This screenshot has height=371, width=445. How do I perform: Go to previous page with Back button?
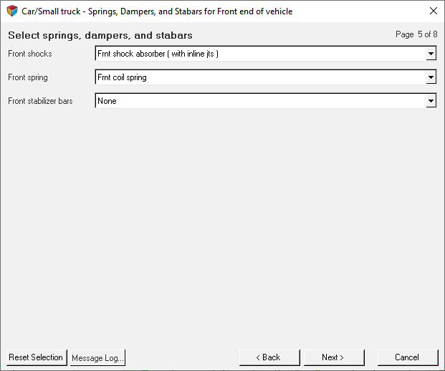pyautogui.click(x=269, y=357)
